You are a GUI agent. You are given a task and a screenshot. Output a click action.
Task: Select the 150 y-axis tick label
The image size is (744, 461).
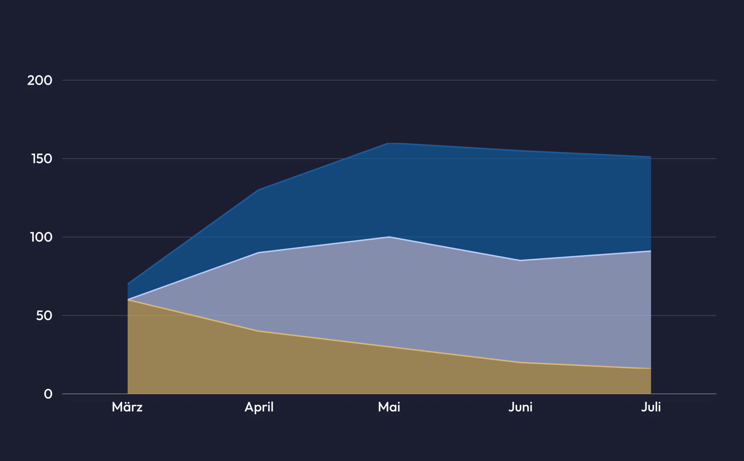[x=42, y=159]
